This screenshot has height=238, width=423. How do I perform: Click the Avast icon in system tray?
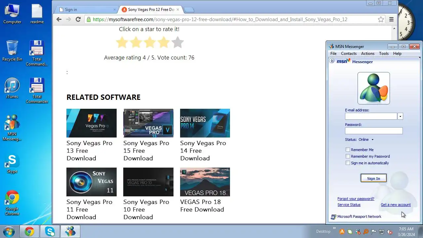point(342,232)
